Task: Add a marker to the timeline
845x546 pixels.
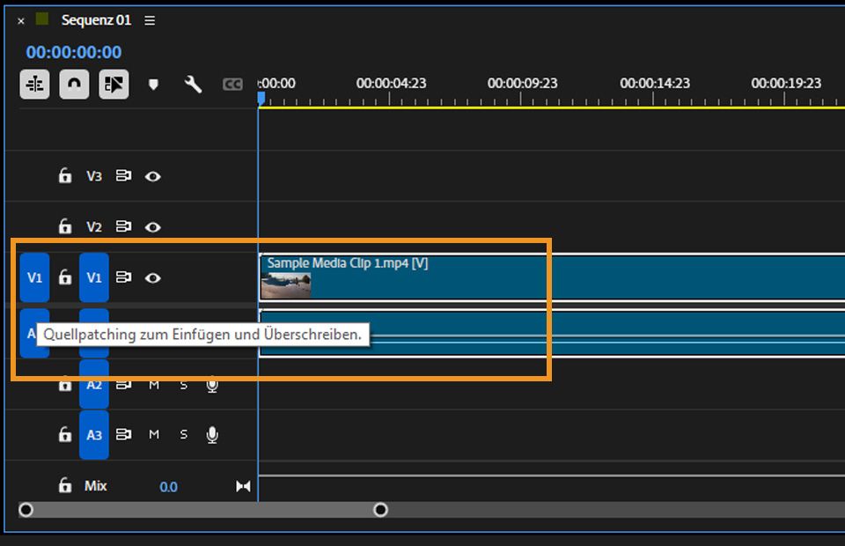Action: point(153,85)
